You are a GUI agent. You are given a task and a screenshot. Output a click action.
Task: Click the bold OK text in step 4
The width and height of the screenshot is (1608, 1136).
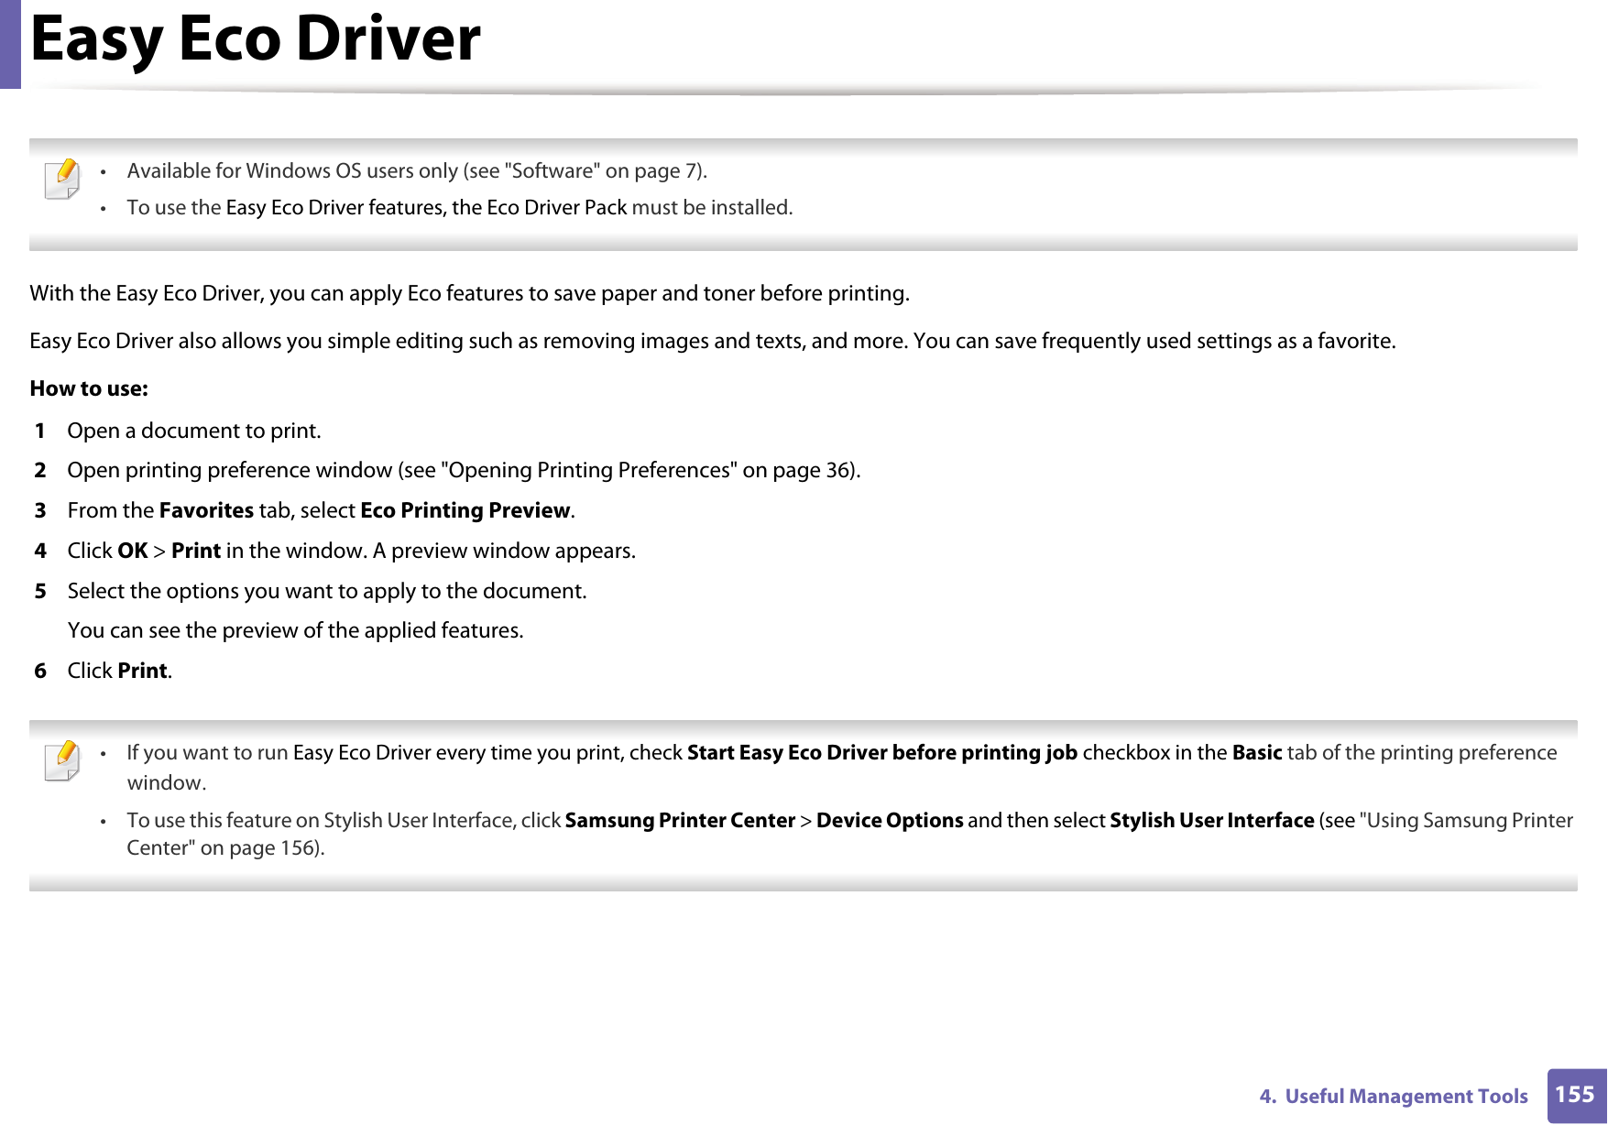134,551
